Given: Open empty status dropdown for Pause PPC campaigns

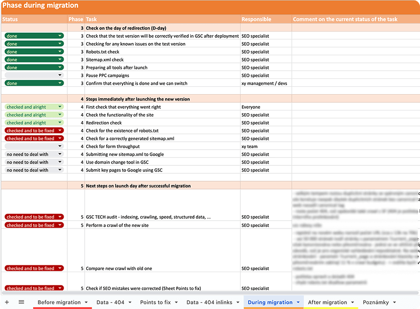Looking at the screenshot, I should point(60,75).
